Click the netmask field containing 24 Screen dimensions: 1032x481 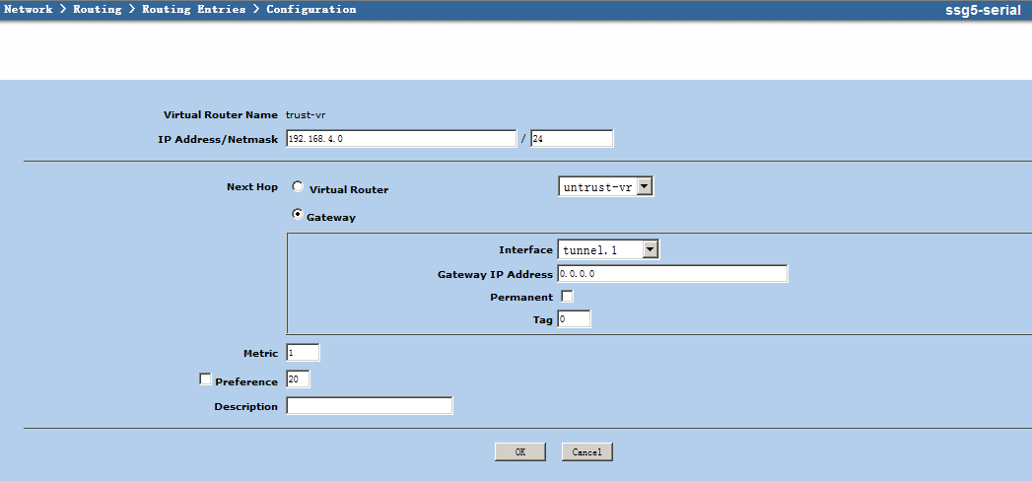571,139
